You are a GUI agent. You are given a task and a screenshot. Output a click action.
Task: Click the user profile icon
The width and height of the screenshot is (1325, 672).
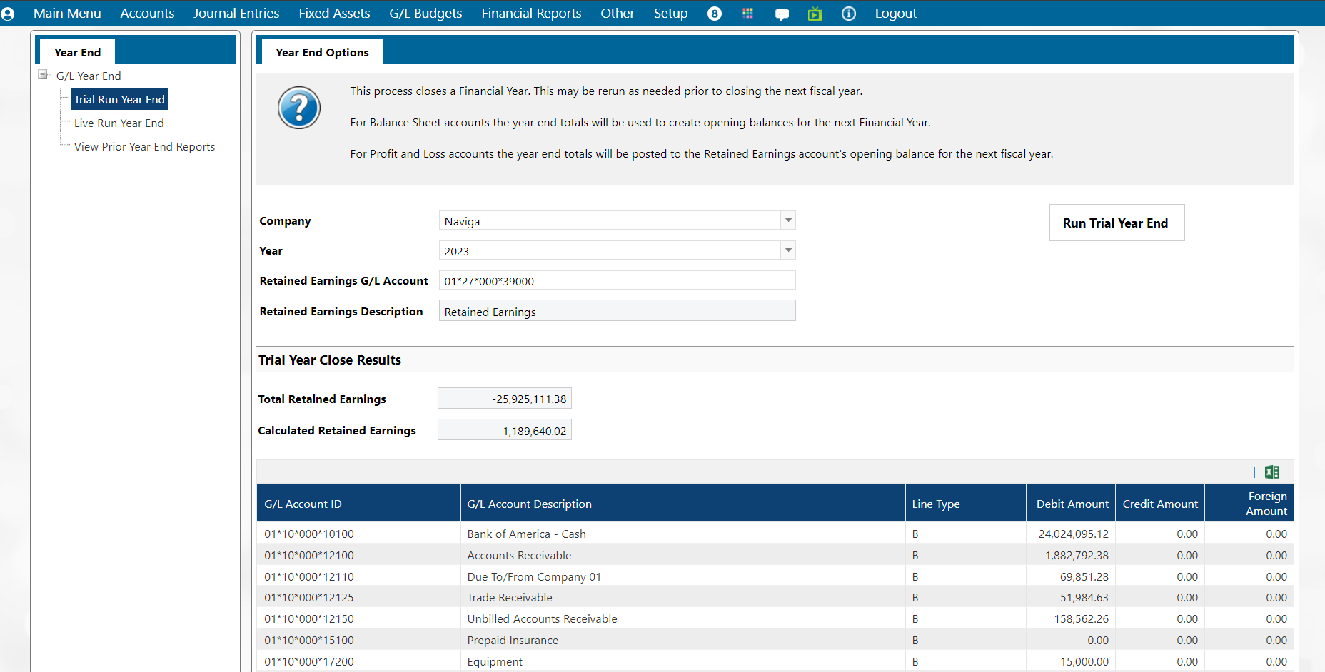8,14
